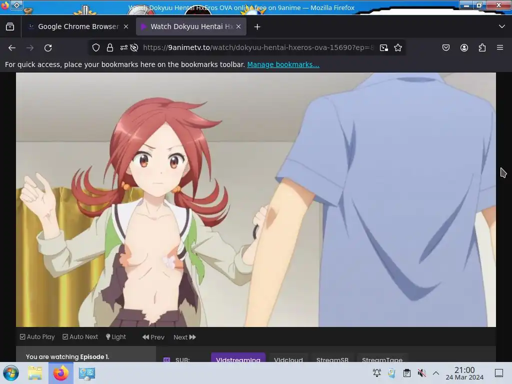This screenshot has height=384, width=512.
Task: Open the extensions puzzle icon
Action: pos(482,47)
